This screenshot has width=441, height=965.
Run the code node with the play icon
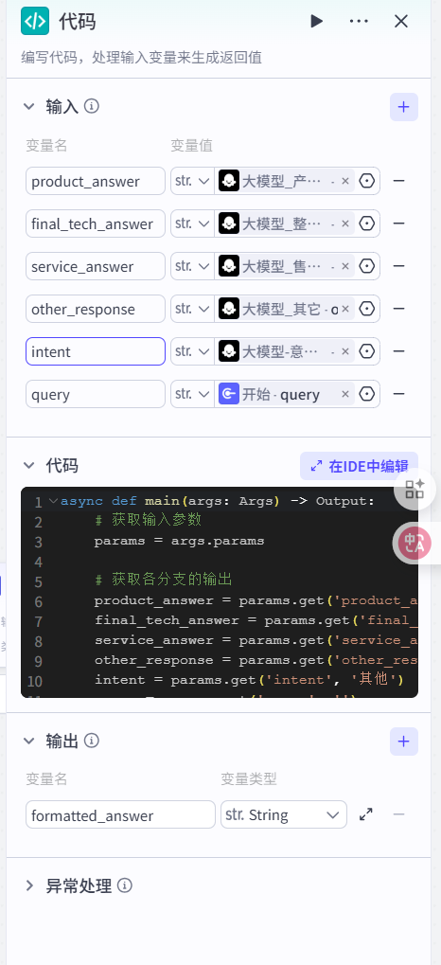[x=317, y=22]
